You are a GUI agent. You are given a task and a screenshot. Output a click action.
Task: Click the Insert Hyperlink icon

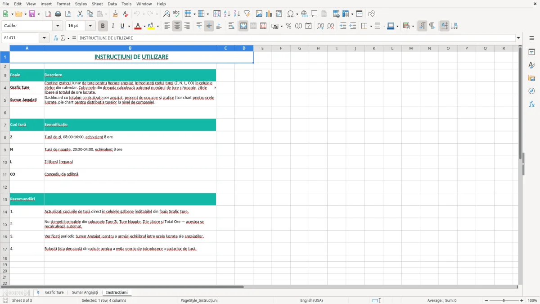(304, 14)
